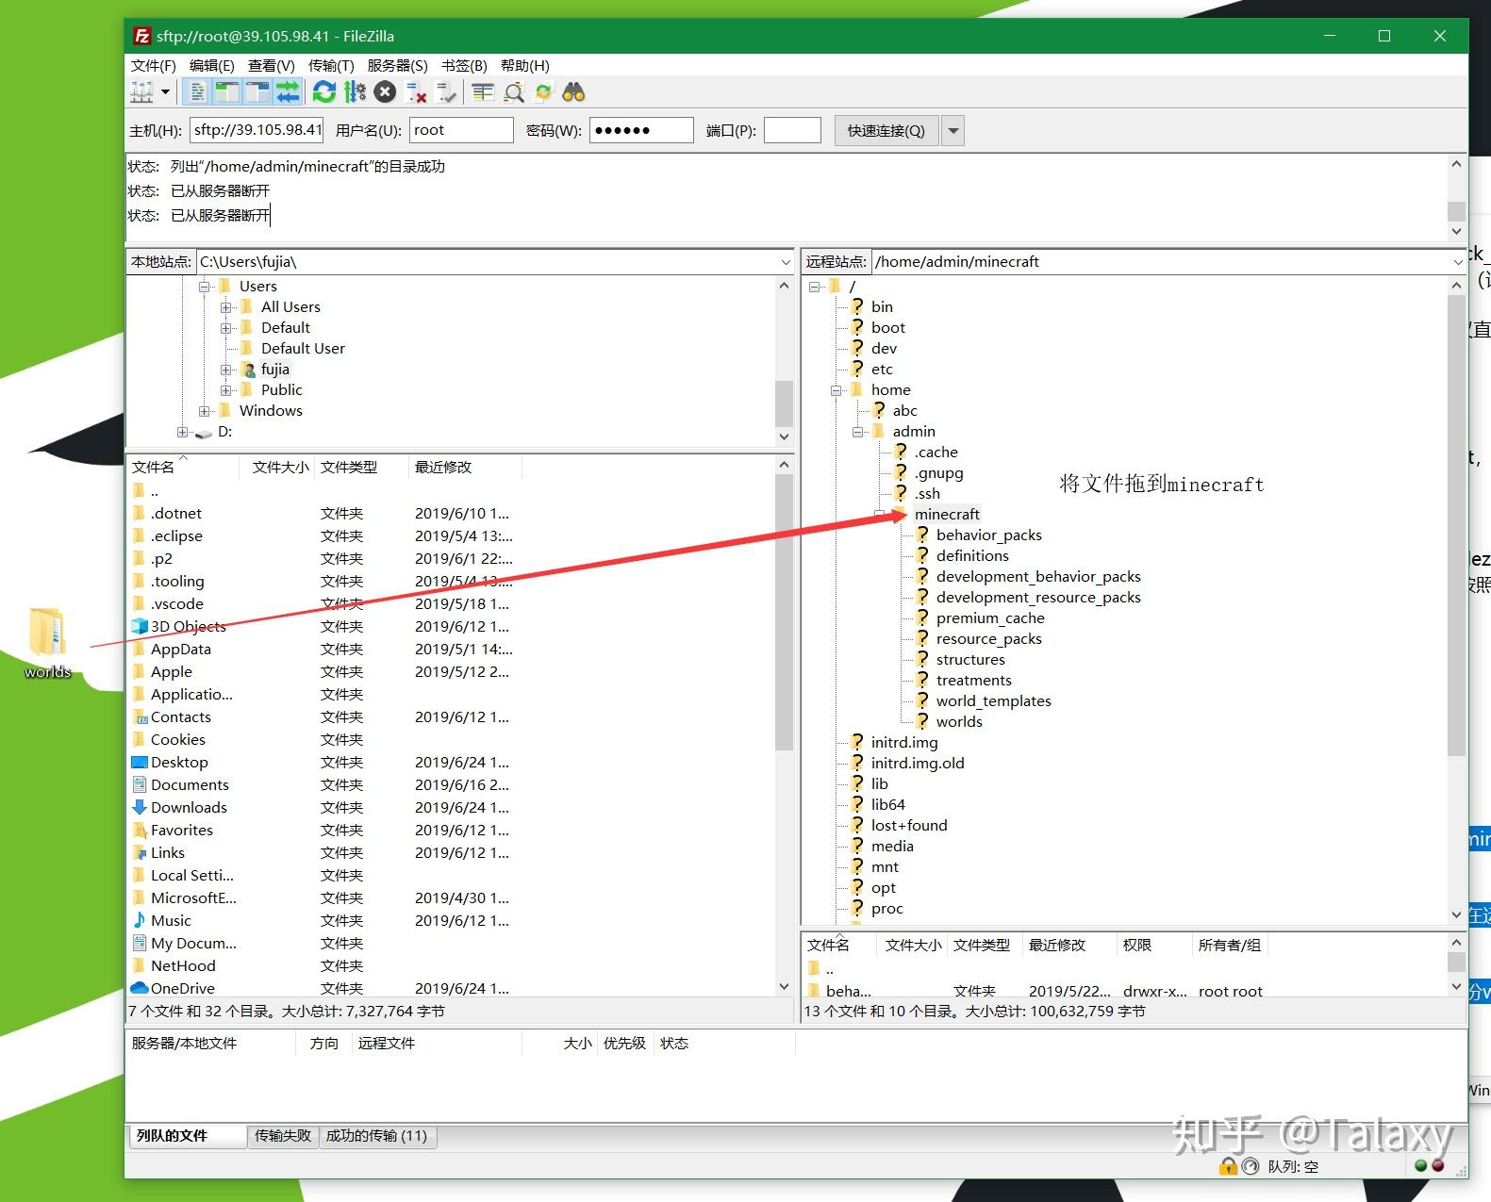Screen dimensions: 1491x1202
Task: Collapse the remote admin folder
Action: pos(857,432)
